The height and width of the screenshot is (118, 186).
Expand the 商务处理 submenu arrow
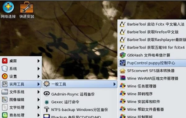click(x=38, y=115)
